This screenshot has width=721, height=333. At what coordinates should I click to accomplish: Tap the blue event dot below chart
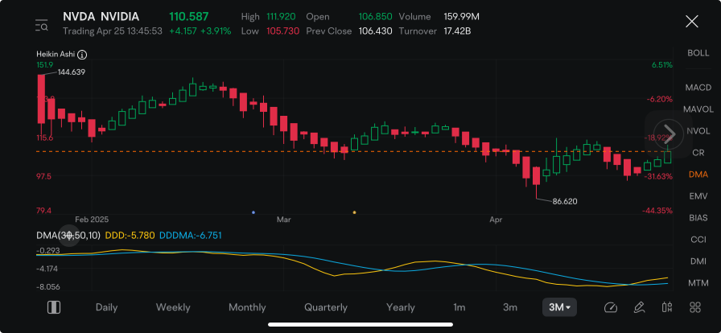pyautogui.click(x=253, y=212)
